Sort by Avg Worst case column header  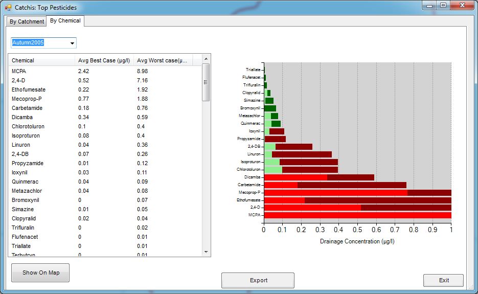[x=163, y=60]
